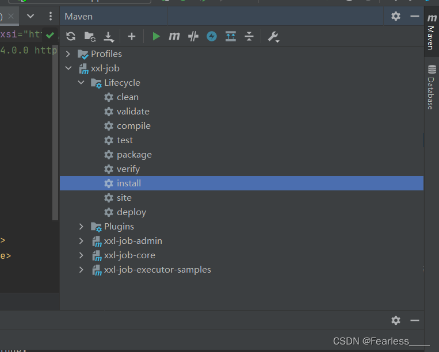Close the current editor tab

click(x=10, y=17)
